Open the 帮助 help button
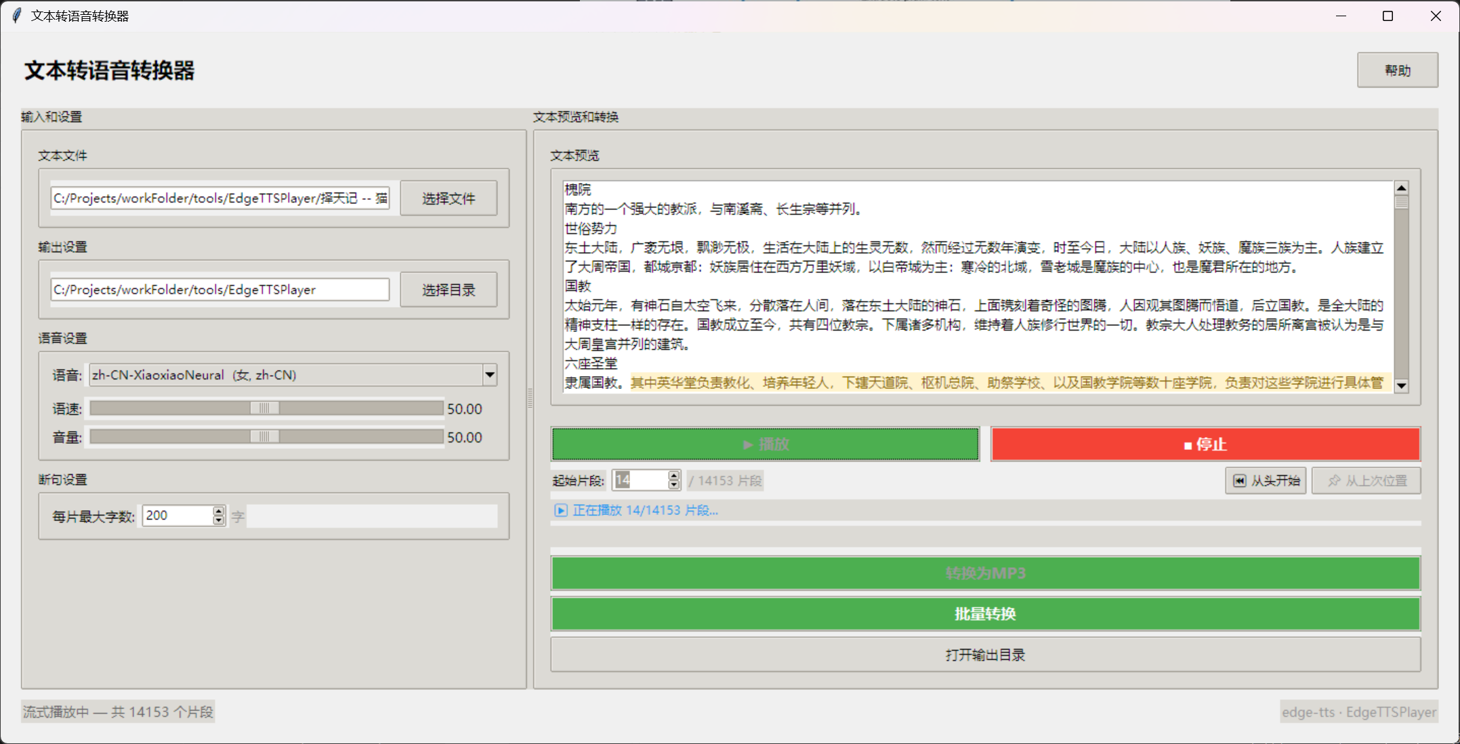This screenshot has width=1460, height=744. pyautogui.click(x=1396, y=70)
